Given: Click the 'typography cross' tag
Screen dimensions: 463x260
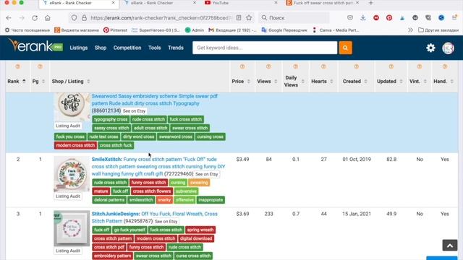Looking at the screenshot, I should tap(111, 119).
